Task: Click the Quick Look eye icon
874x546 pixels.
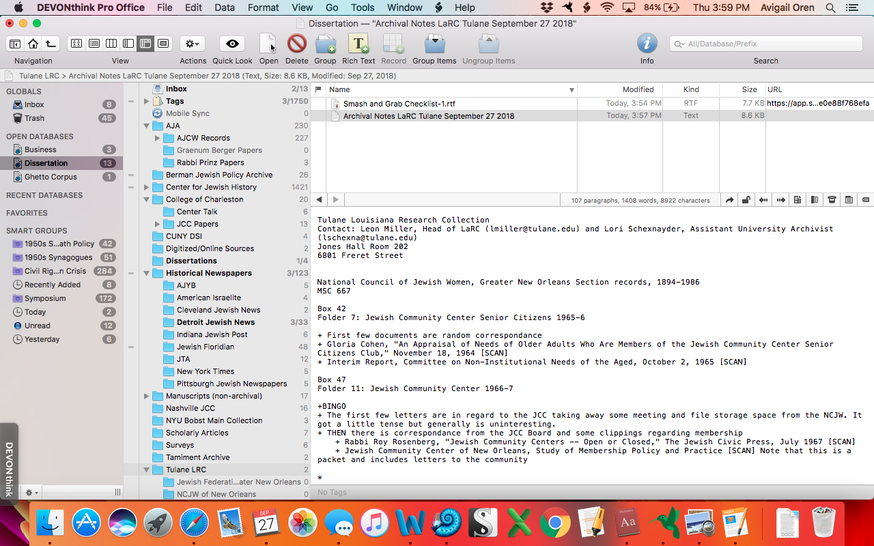Action: click(232, 44)
